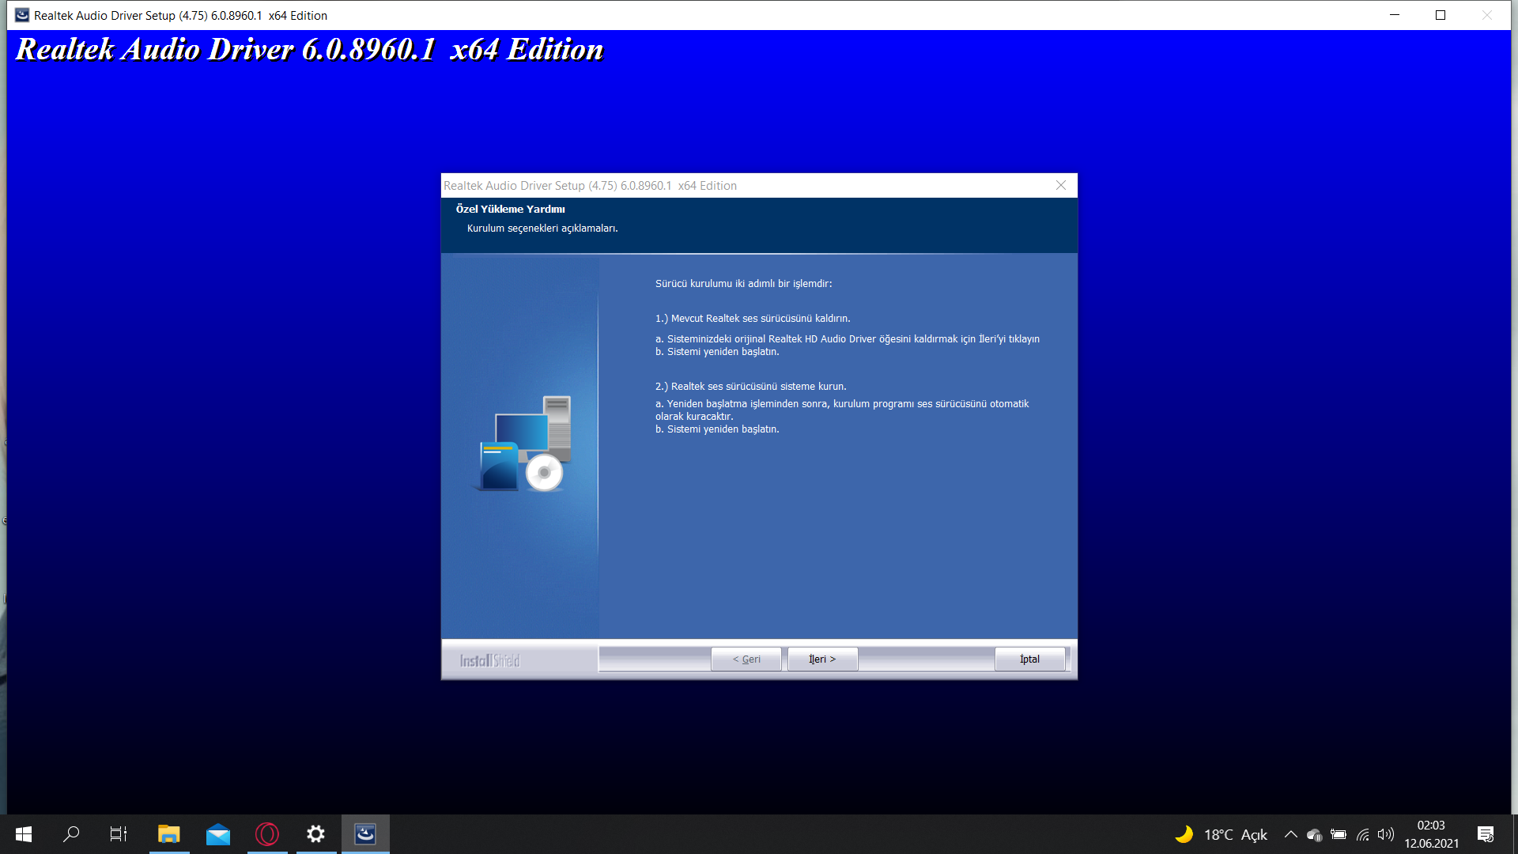This screenshot has width=1518, height=854.
Task: Open taskbar search
Action: 71,834
